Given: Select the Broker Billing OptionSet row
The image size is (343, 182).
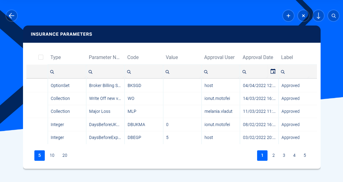Looking at the screenshot, I should [104, 85].
